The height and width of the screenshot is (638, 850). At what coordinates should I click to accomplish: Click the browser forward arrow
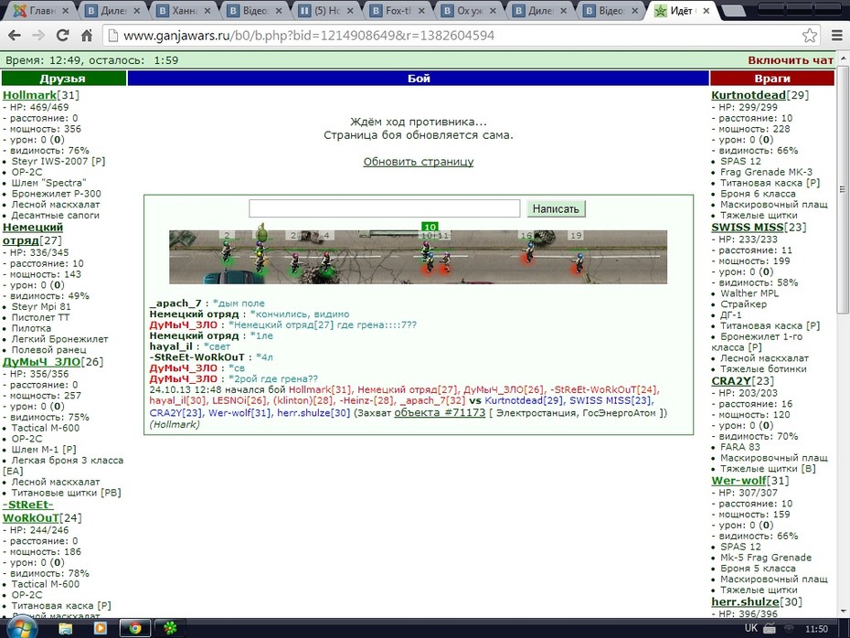click(38, 36)
